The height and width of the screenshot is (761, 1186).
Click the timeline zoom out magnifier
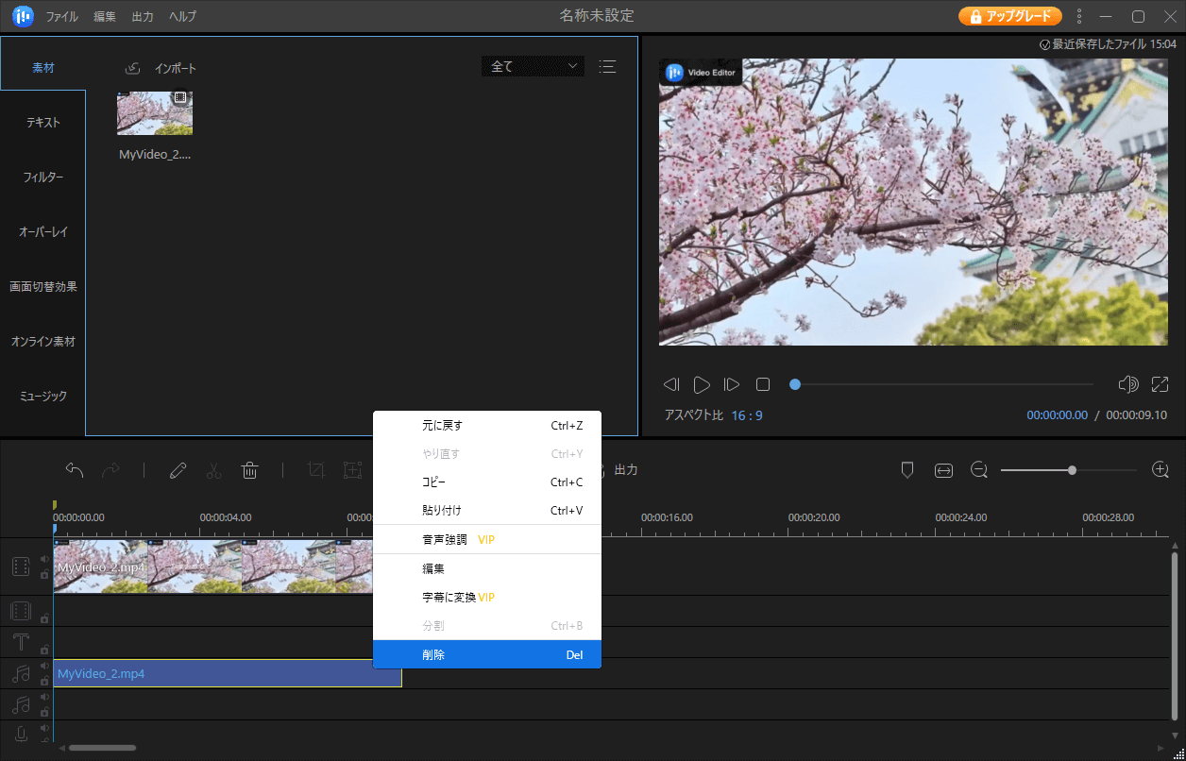(x=979, y=470)
